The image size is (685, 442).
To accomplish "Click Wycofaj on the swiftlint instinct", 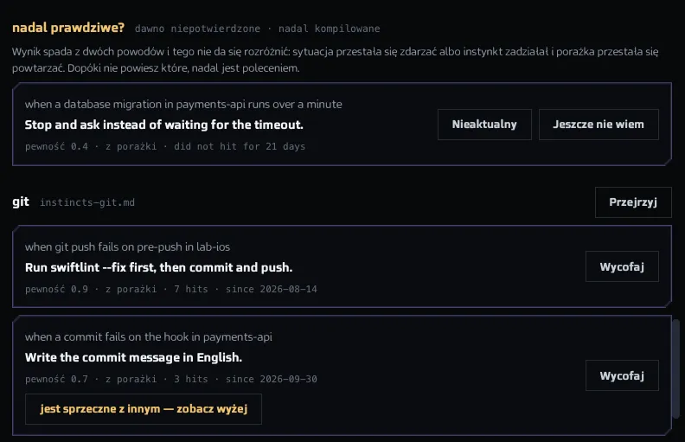I will pos(622,266).
